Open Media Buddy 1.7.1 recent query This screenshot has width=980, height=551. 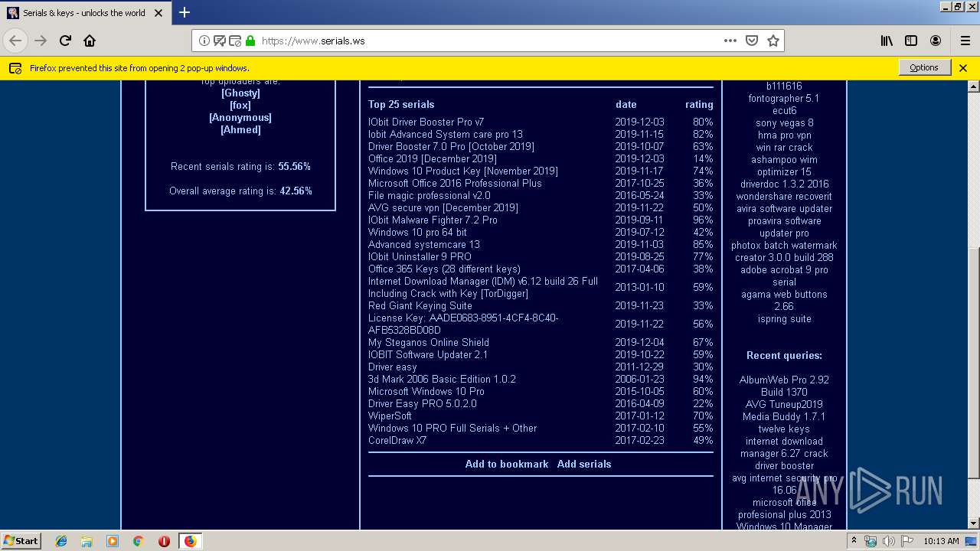tap(784, 416)
